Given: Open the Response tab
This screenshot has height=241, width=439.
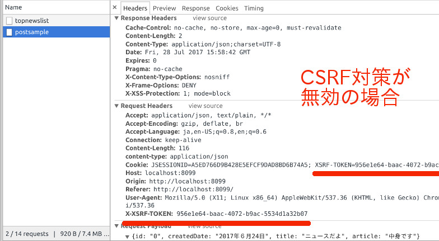Looking at the screenshot, I should pos(196,8).
